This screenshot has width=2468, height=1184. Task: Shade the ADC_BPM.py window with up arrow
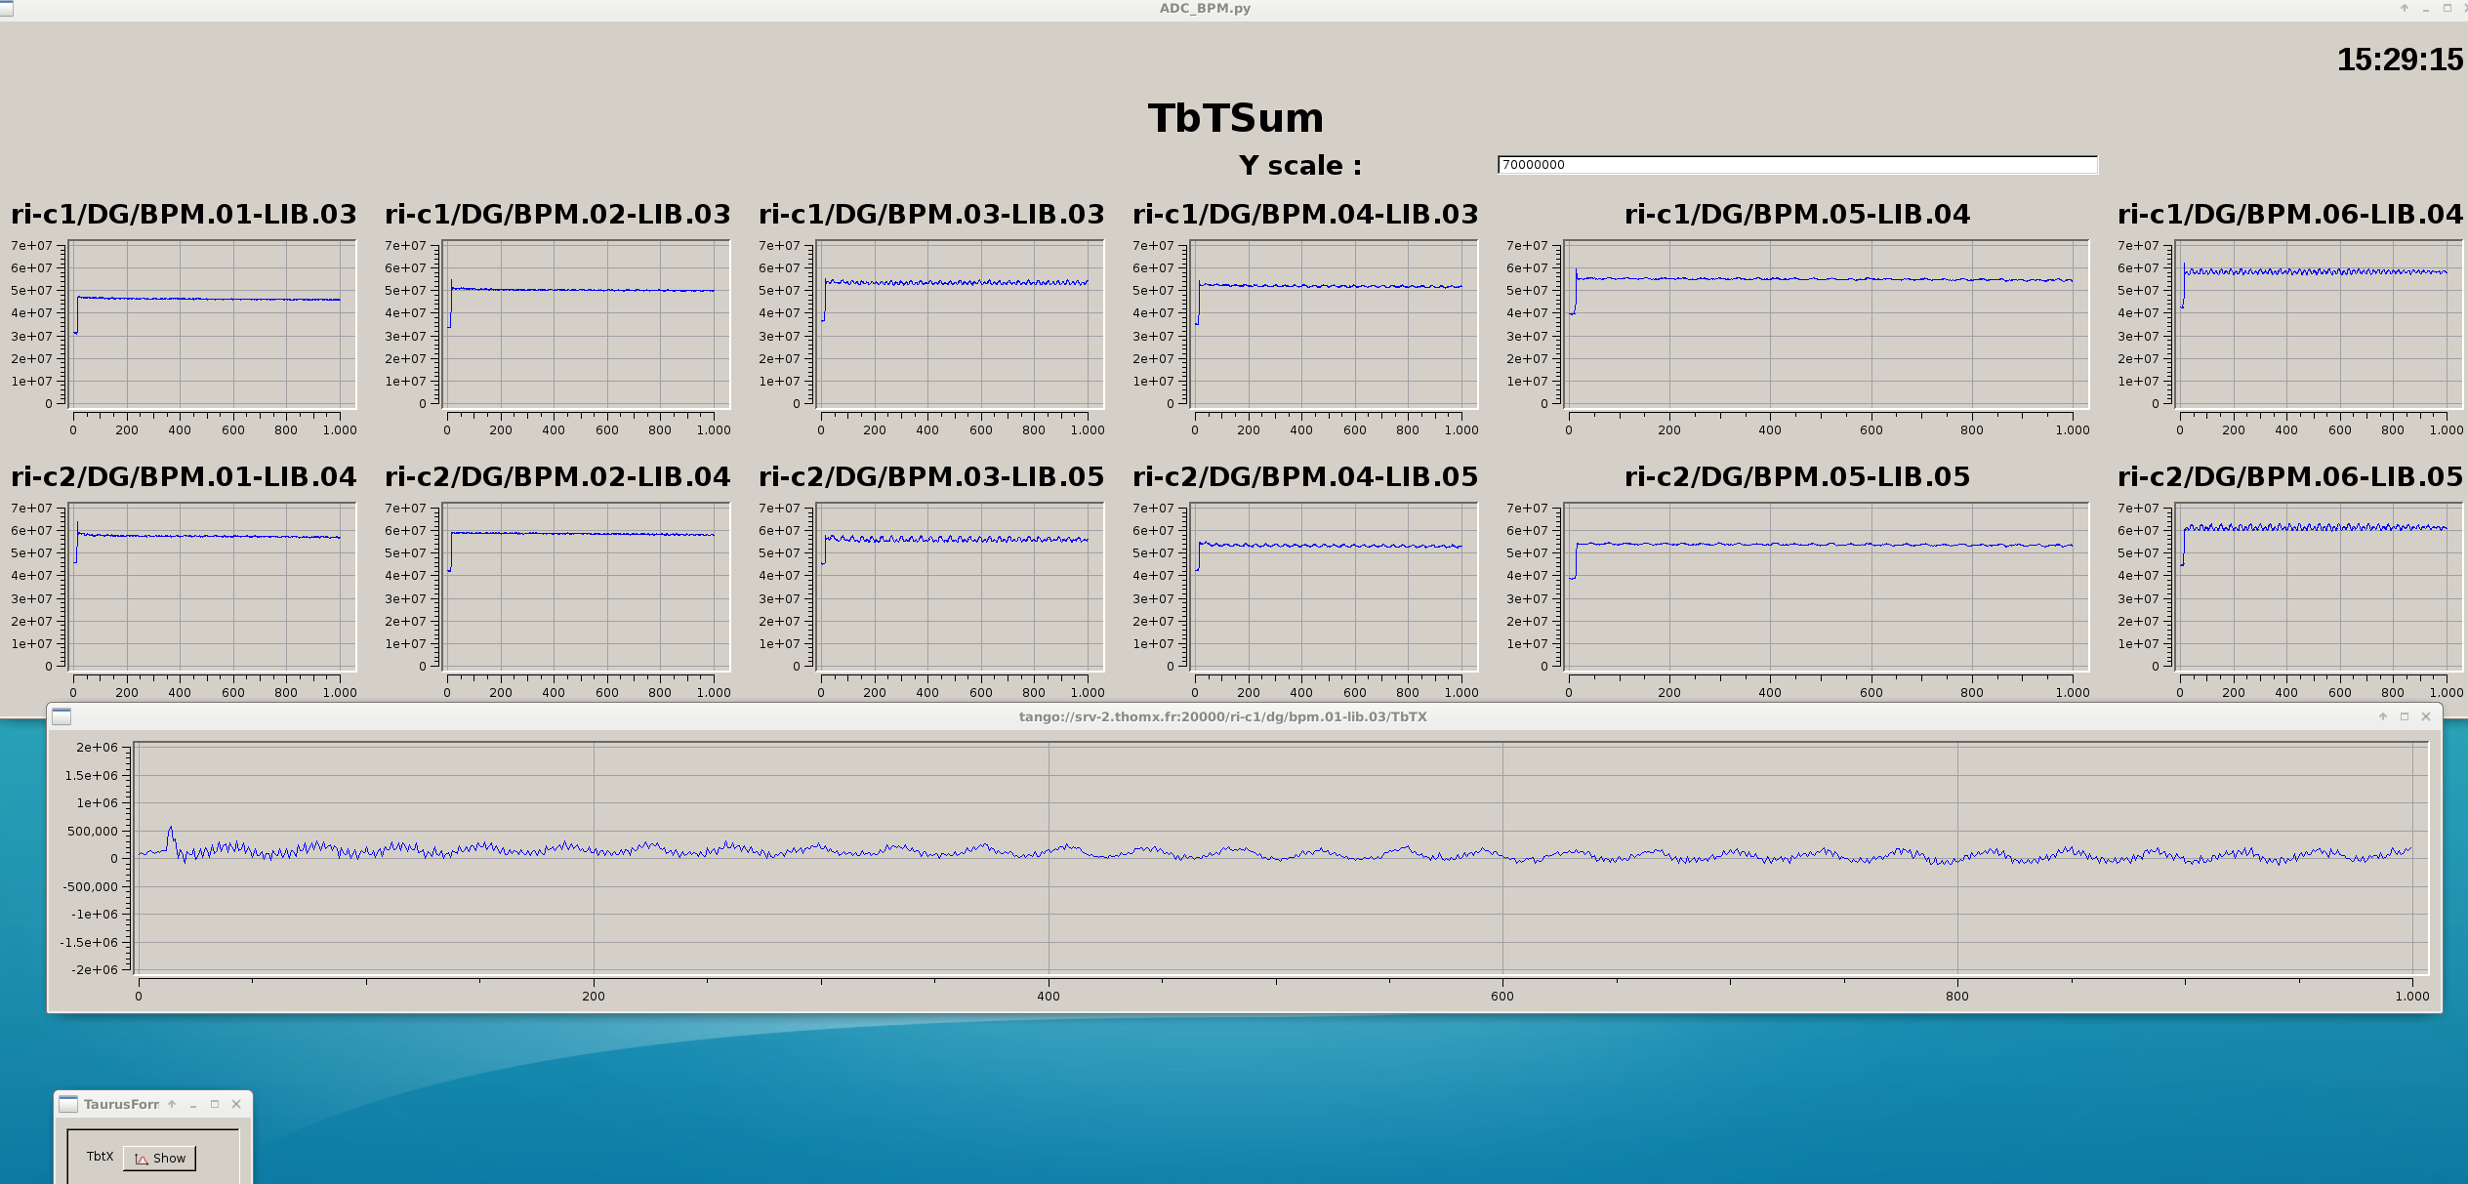tap(2405, 8)
